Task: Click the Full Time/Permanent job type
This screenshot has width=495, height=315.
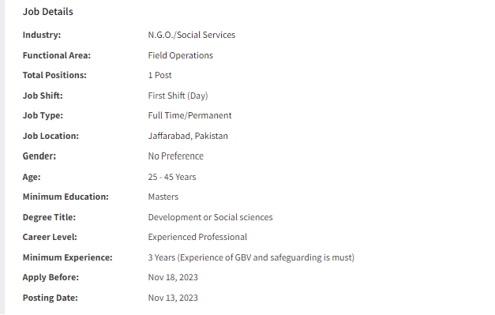Action: tap(189, 115)
